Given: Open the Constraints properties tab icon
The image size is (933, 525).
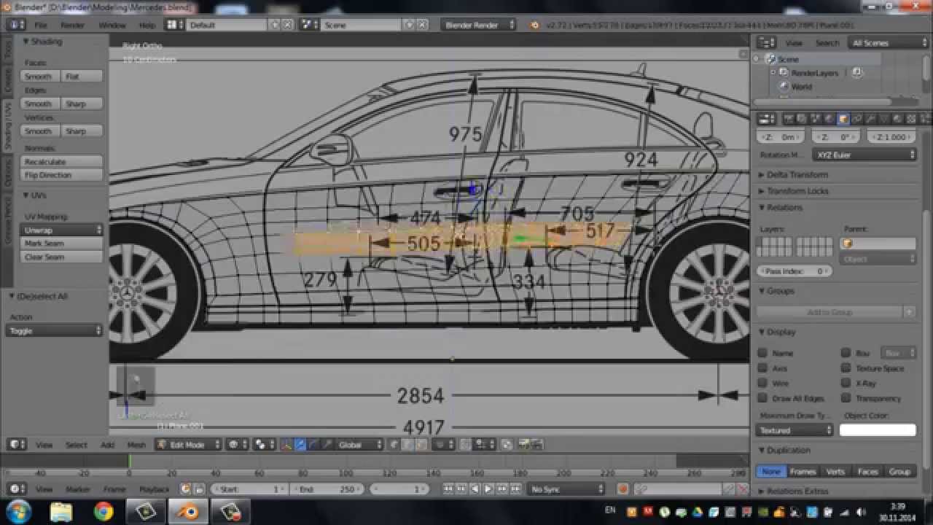Looking at the screenshot, I should [857, 119].
